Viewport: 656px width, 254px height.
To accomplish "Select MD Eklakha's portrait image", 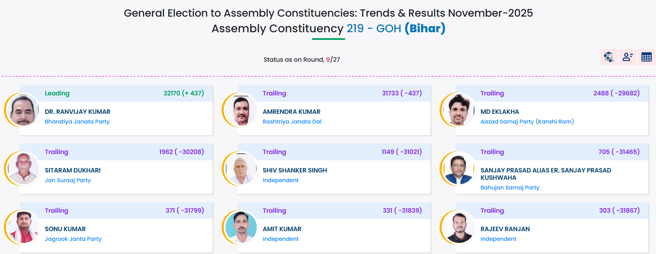I will (459, 110).
